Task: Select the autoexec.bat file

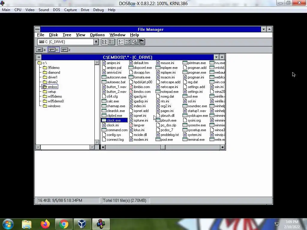Action: click(114, 82)
